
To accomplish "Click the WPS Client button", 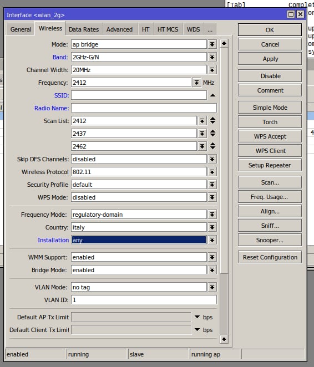I will pos(270,151).
